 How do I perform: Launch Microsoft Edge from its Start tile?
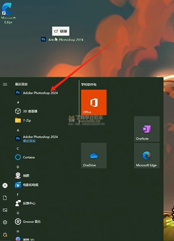click(x=147, y=156)
